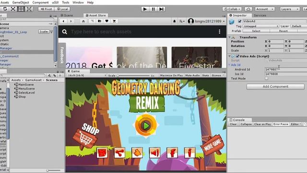Screen dimensions: 307x173
Task: Click the Android Id field
Action: tap(286, 69)
